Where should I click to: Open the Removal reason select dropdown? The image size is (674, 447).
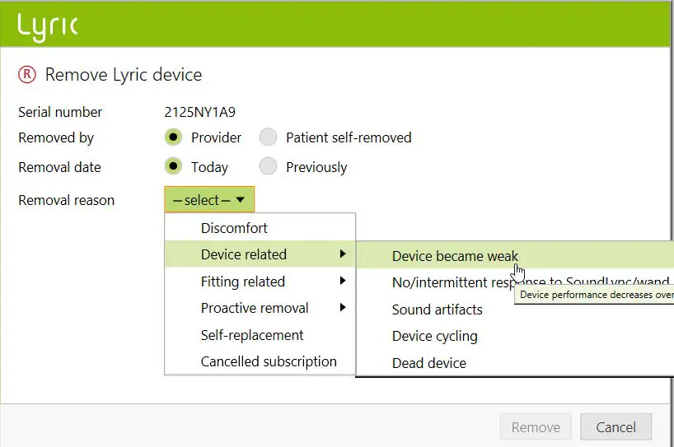click(x=209, y=200)
